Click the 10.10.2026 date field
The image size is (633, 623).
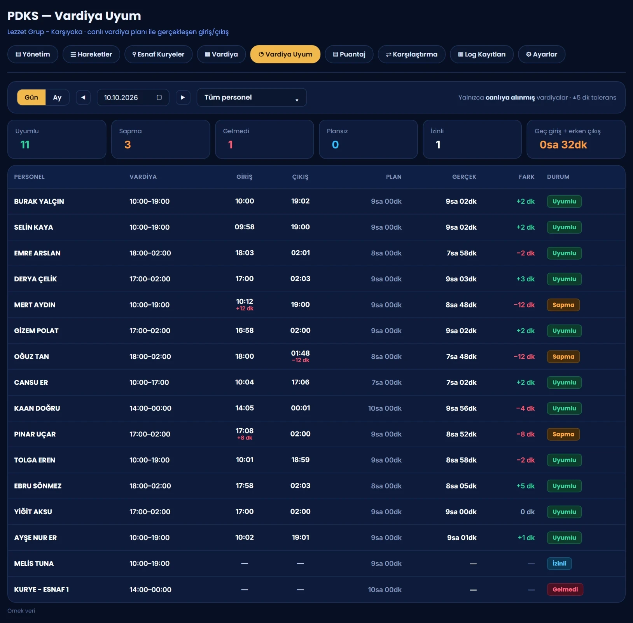[x=133, y=98]
